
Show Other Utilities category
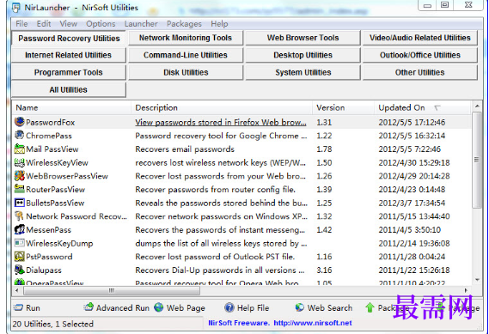[419, 72]
